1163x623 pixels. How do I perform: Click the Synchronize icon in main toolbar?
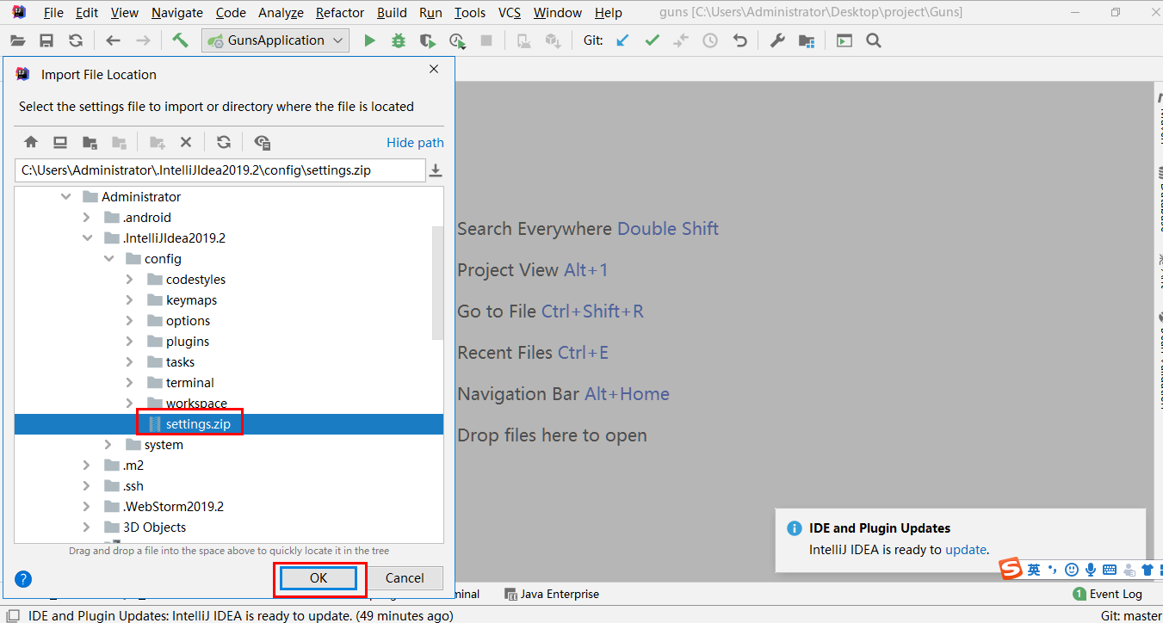tap(76, 40)
